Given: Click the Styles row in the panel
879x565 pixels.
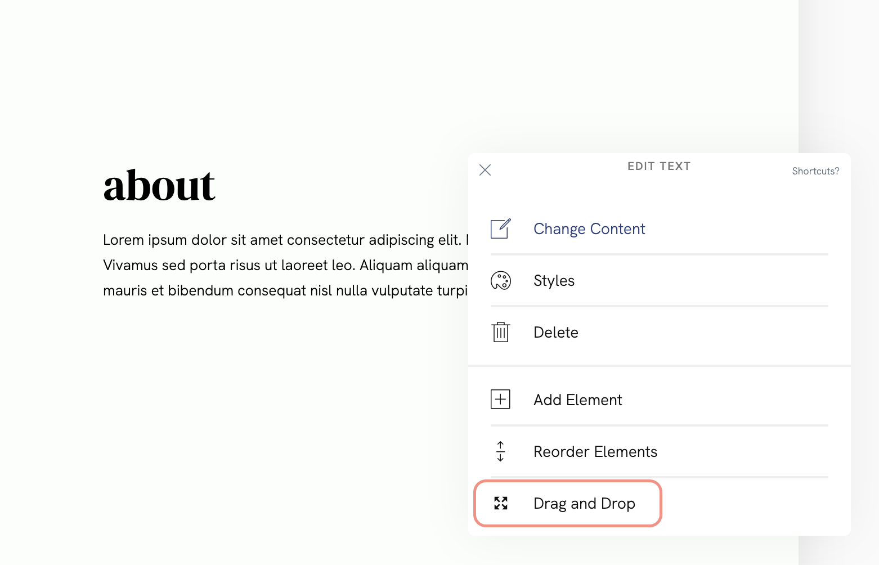Looking at the screenshot, I should 619,280.
